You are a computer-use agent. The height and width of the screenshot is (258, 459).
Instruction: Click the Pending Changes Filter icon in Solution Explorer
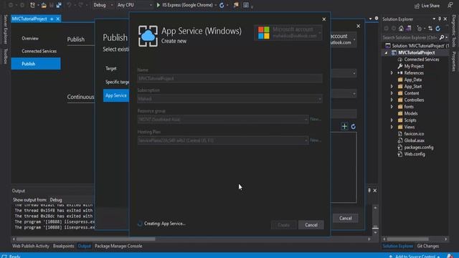tap(420, 29)
